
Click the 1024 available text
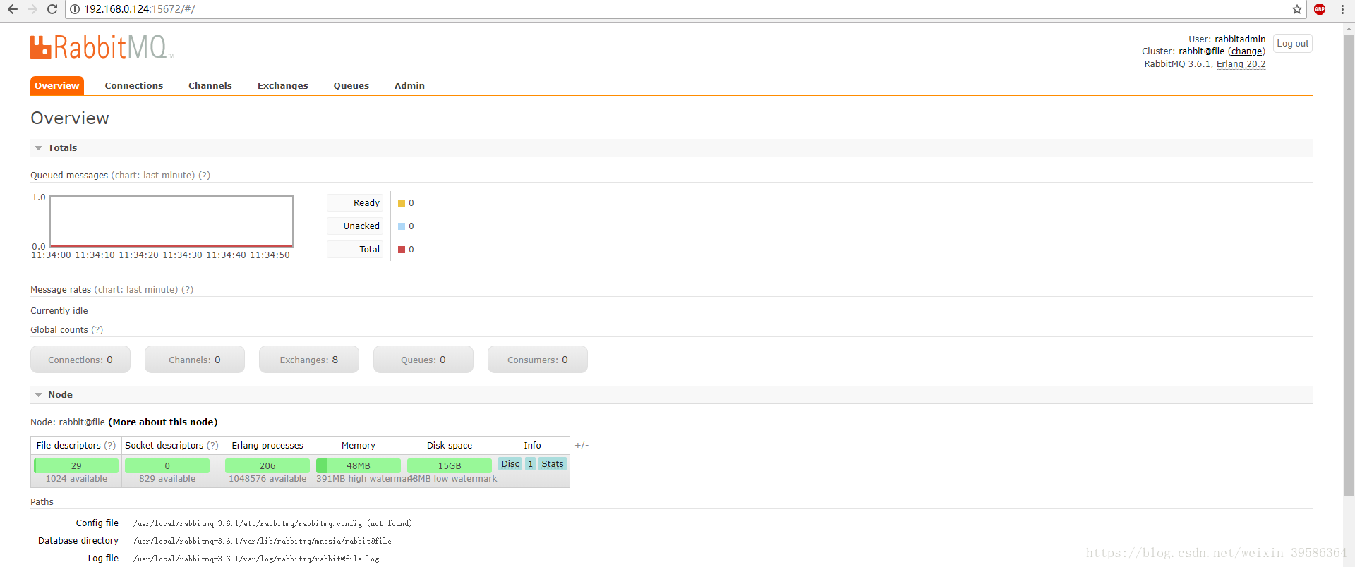click(x=76, y=479)
